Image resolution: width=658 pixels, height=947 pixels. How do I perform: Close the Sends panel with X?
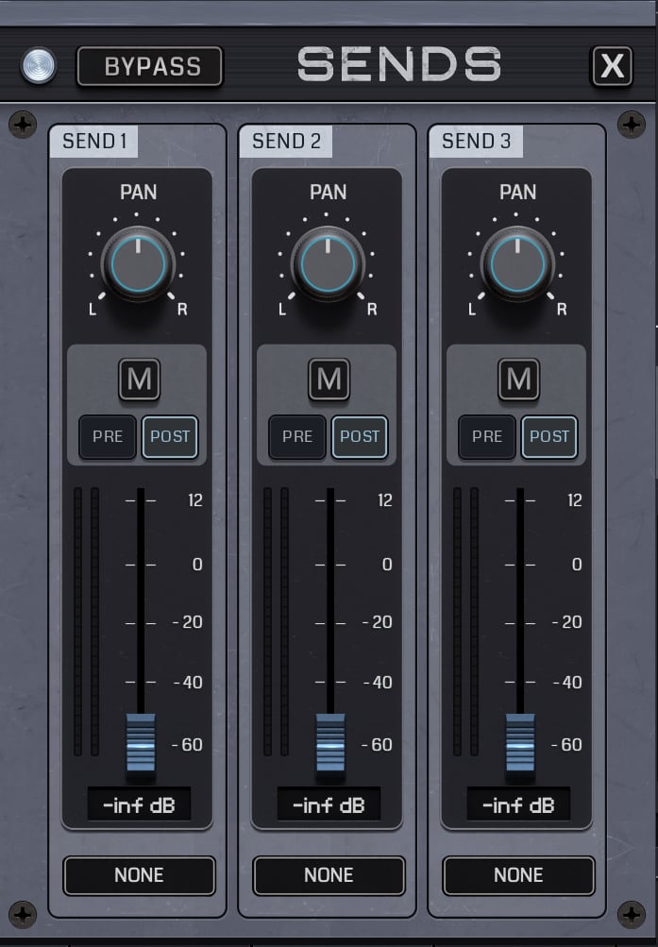coord(612,66)
